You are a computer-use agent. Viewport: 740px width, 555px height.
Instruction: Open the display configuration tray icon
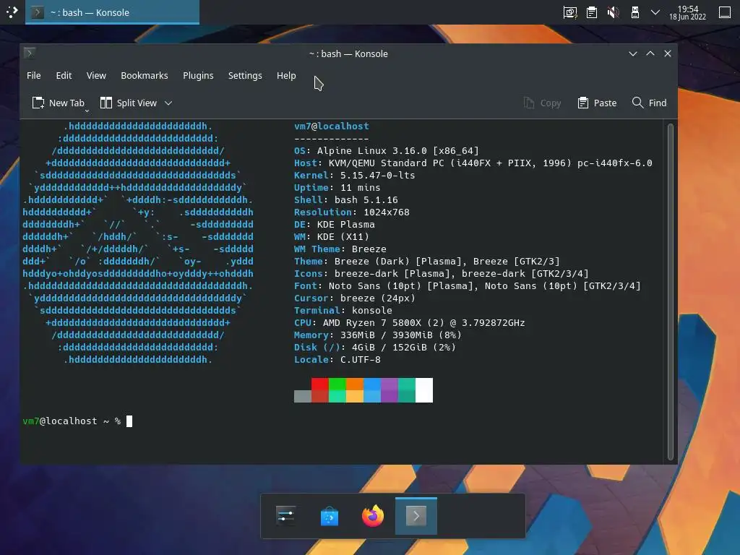click(570, 12)
